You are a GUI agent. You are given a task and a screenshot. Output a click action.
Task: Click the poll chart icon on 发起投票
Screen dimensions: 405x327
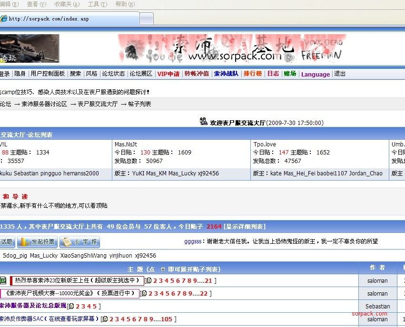(x=24, y=242)
